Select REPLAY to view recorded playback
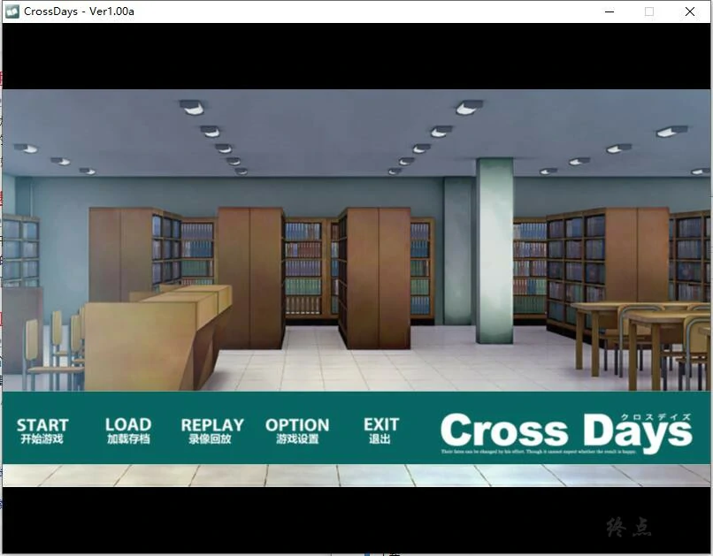Image resolution: width=713 pixels, height=556 pixels. click(211, 424)
